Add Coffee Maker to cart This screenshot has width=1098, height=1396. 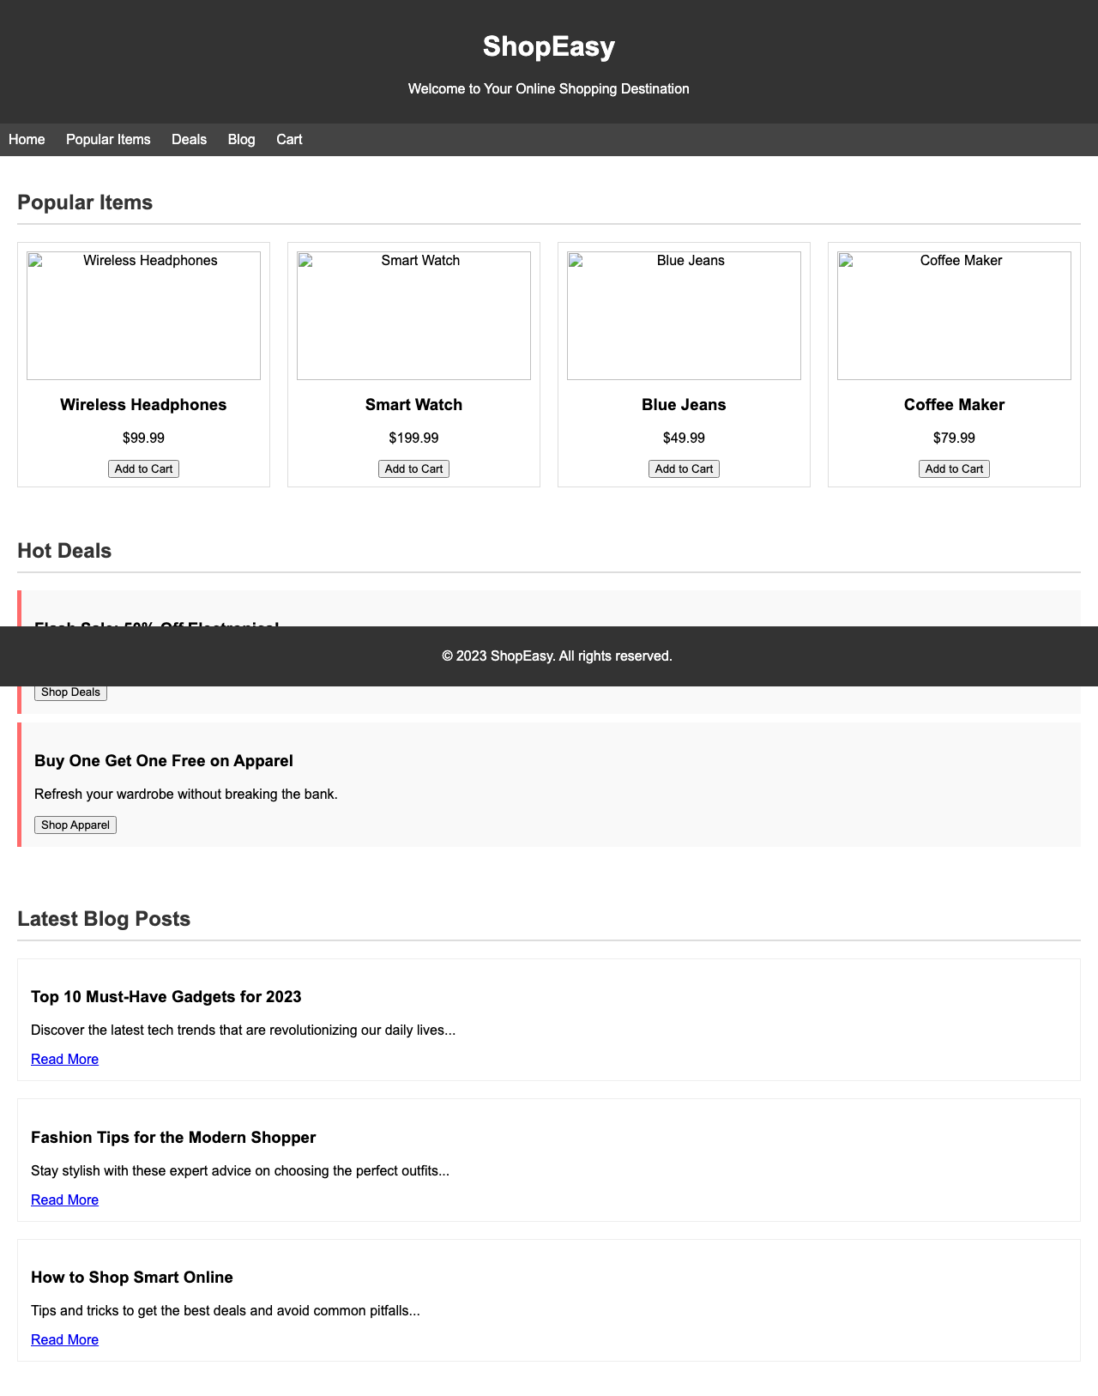click(x=954, y=468)
